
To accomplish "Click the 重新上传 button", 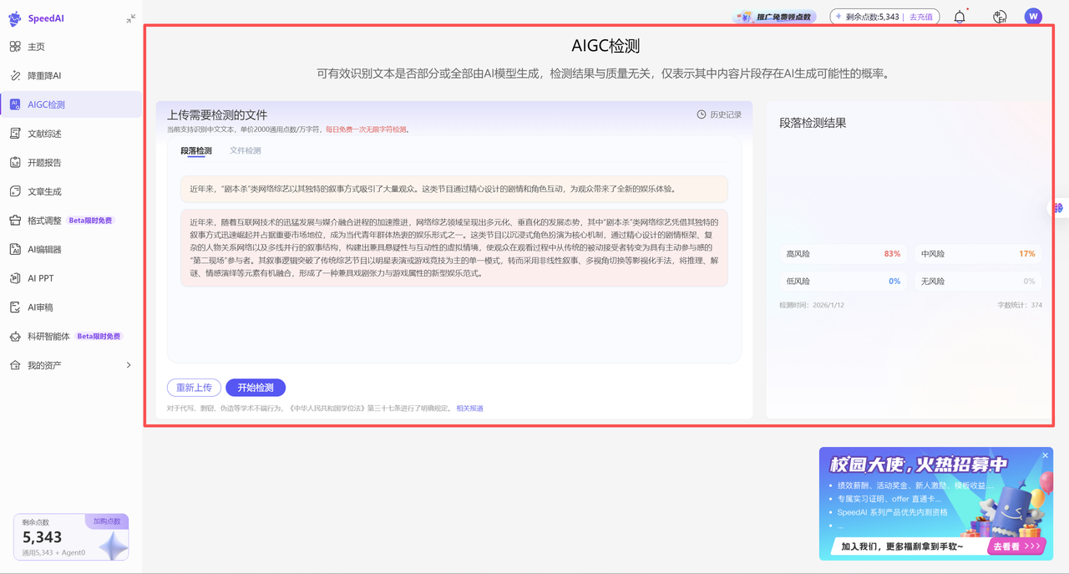I will click(x=194, y=388).
